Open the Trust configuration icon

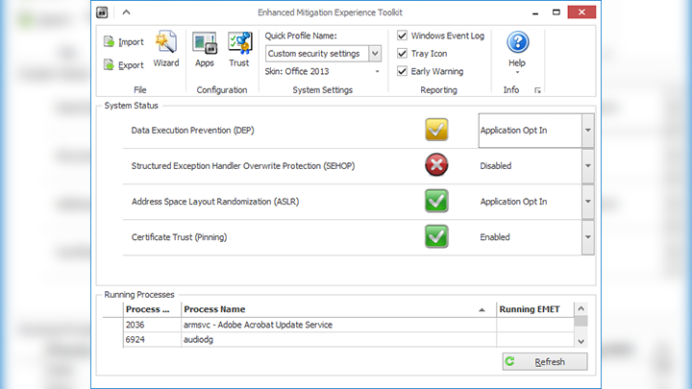click(x=238, y=45)
